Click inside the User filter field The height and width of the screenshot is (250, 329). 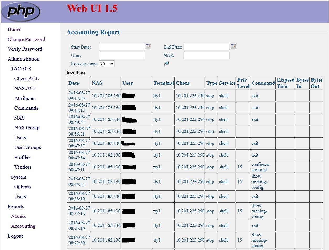pyautogui.click(x=121, y=55)
